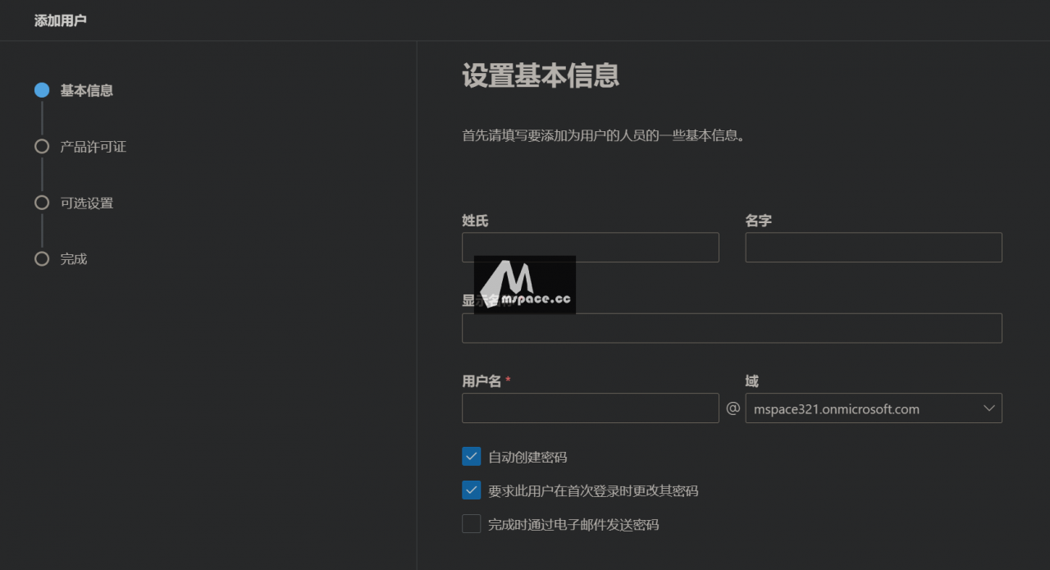The image size is (1050, 570).
Task: Go to the 可选设置 step
Action: (74, 203)
